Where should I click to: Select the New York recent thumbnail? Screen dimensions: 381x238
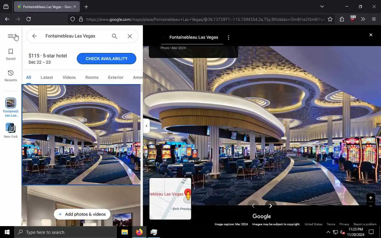(11, 128)
